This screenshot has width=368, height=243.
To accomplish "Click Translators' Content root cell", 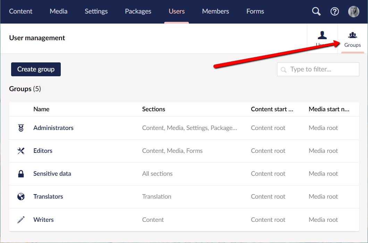I will [268, 197].
